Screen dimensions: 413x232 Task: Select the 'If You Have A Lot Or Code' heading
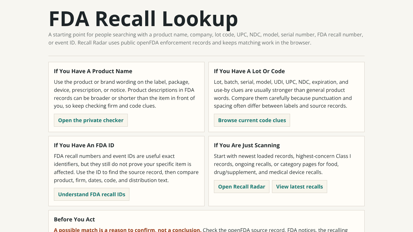tap(249, 71)
